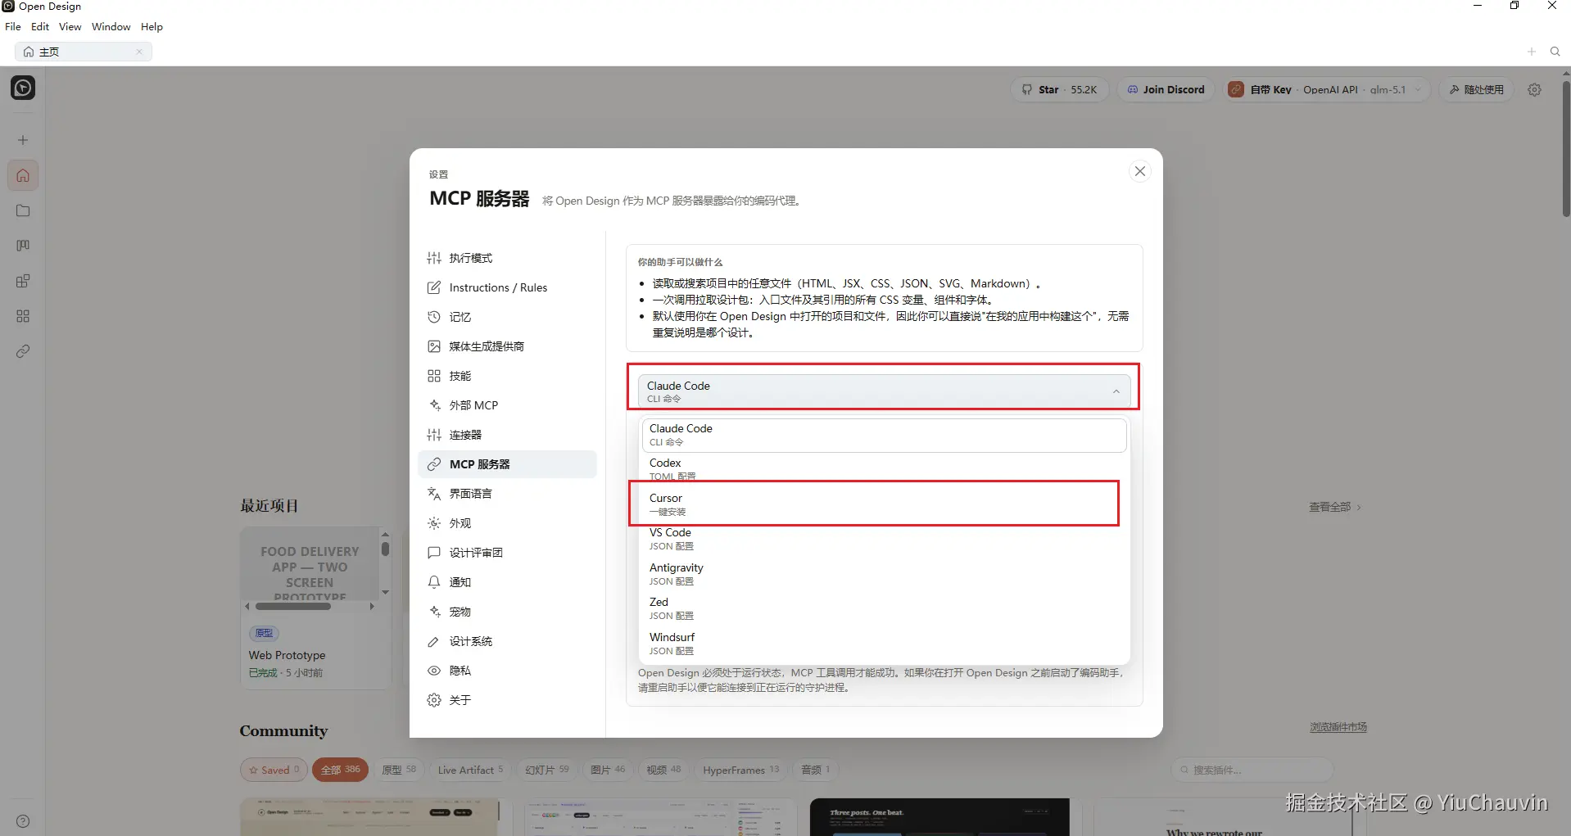Add a new tab with the plus icon
This screenshot has height=836, width=1571.
[1532, 52]
